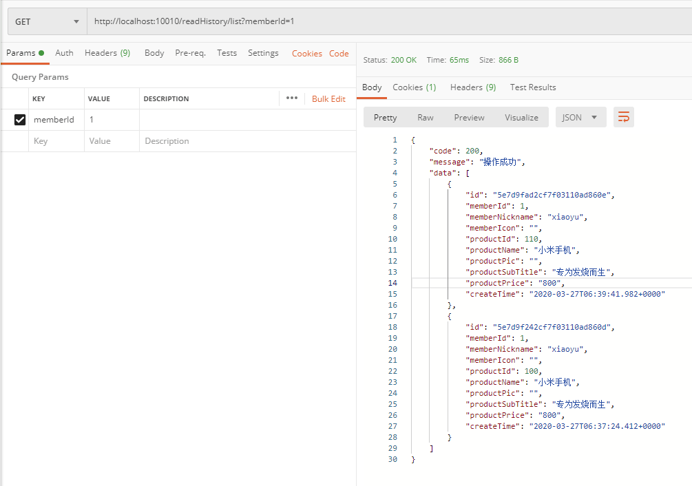Uncheck the memberId parameter checkbox
The width and height of the screenshot is (692, 486).
pyautogui.click(x=20, y=120)
